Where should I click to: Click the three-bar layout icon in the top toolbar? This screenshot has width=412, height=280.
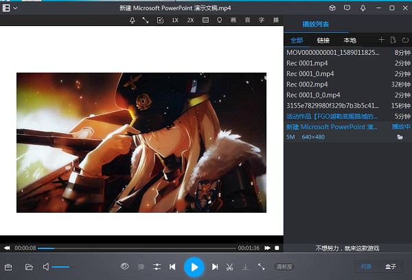tap(205, 20)
